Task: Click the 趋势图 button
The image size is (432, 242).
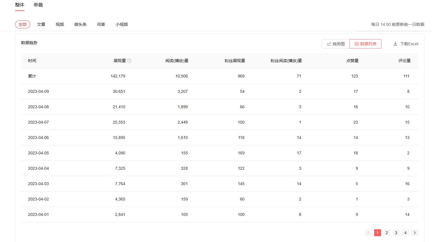Action: click(335, 44)
